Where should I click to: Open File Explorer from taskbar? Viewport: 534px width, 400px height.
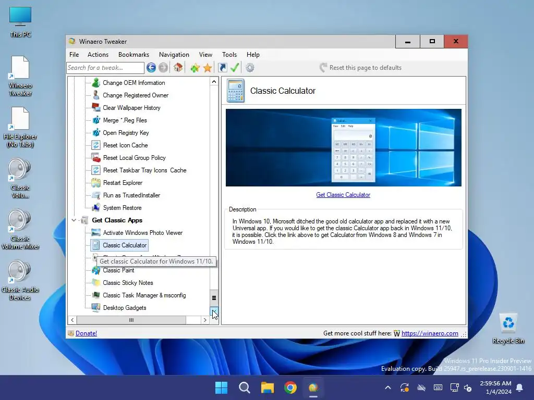pos(268,387)
